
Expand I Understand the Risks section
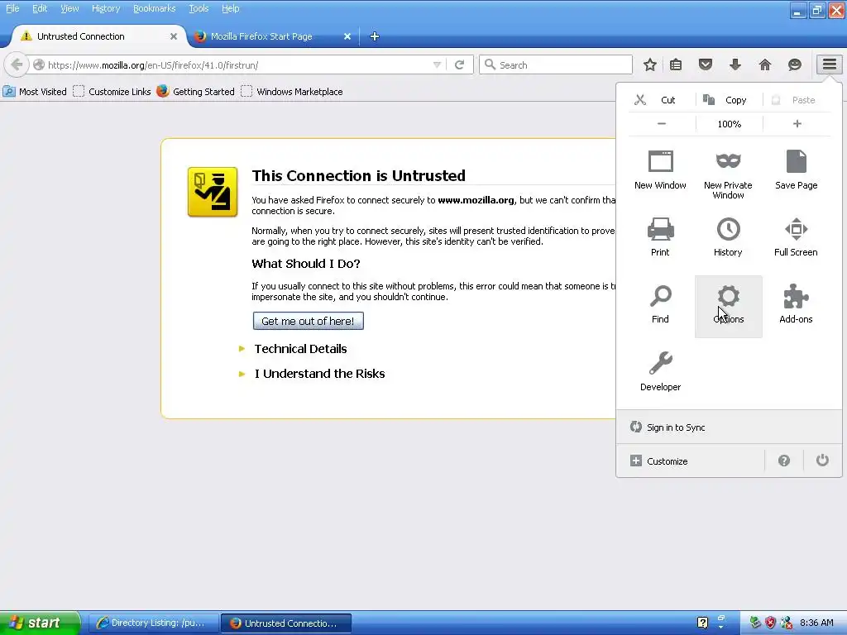(319, 374)
